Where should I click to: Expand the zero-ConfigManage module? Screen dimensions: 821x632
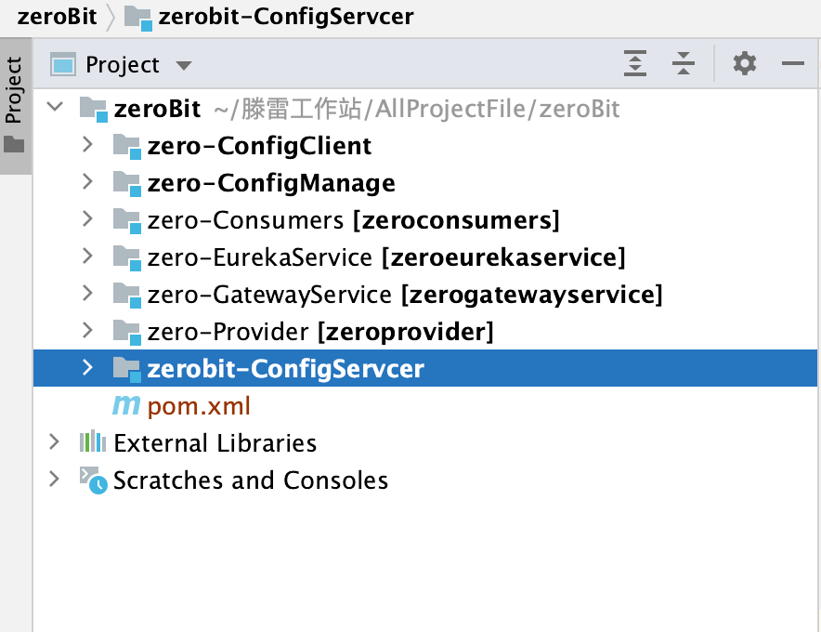[x=87, y=181]
